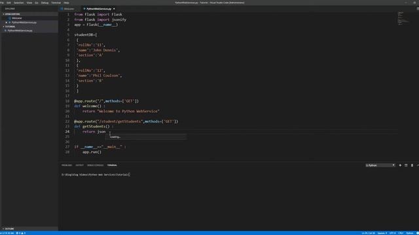This screenshot has height=235, width=419.
Task: Create a new terminal with plus icon
Action: (400, 165)
